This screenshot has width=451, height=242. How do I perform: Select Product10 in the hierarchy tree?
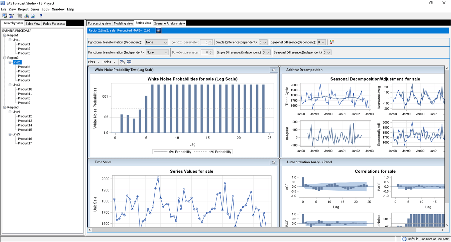[25, 89]
